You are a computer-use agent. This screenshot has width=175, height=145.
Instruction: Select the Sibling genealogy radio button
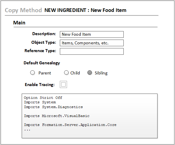coord(90,73)
